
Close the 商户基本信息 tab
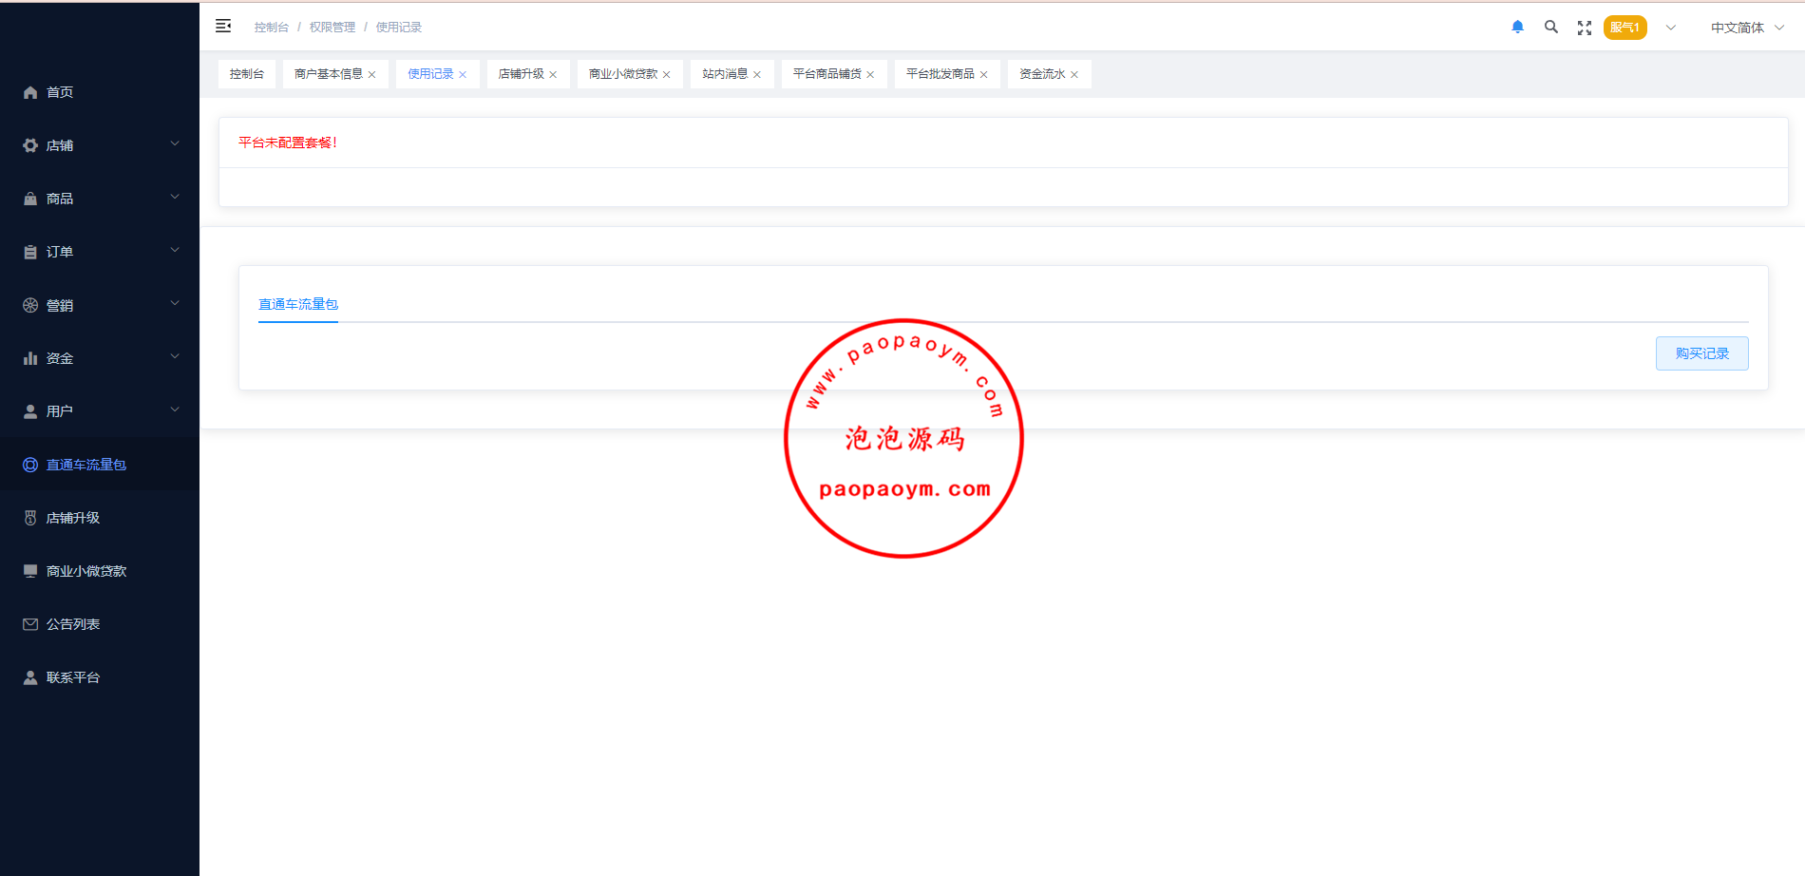pos(372,75)
